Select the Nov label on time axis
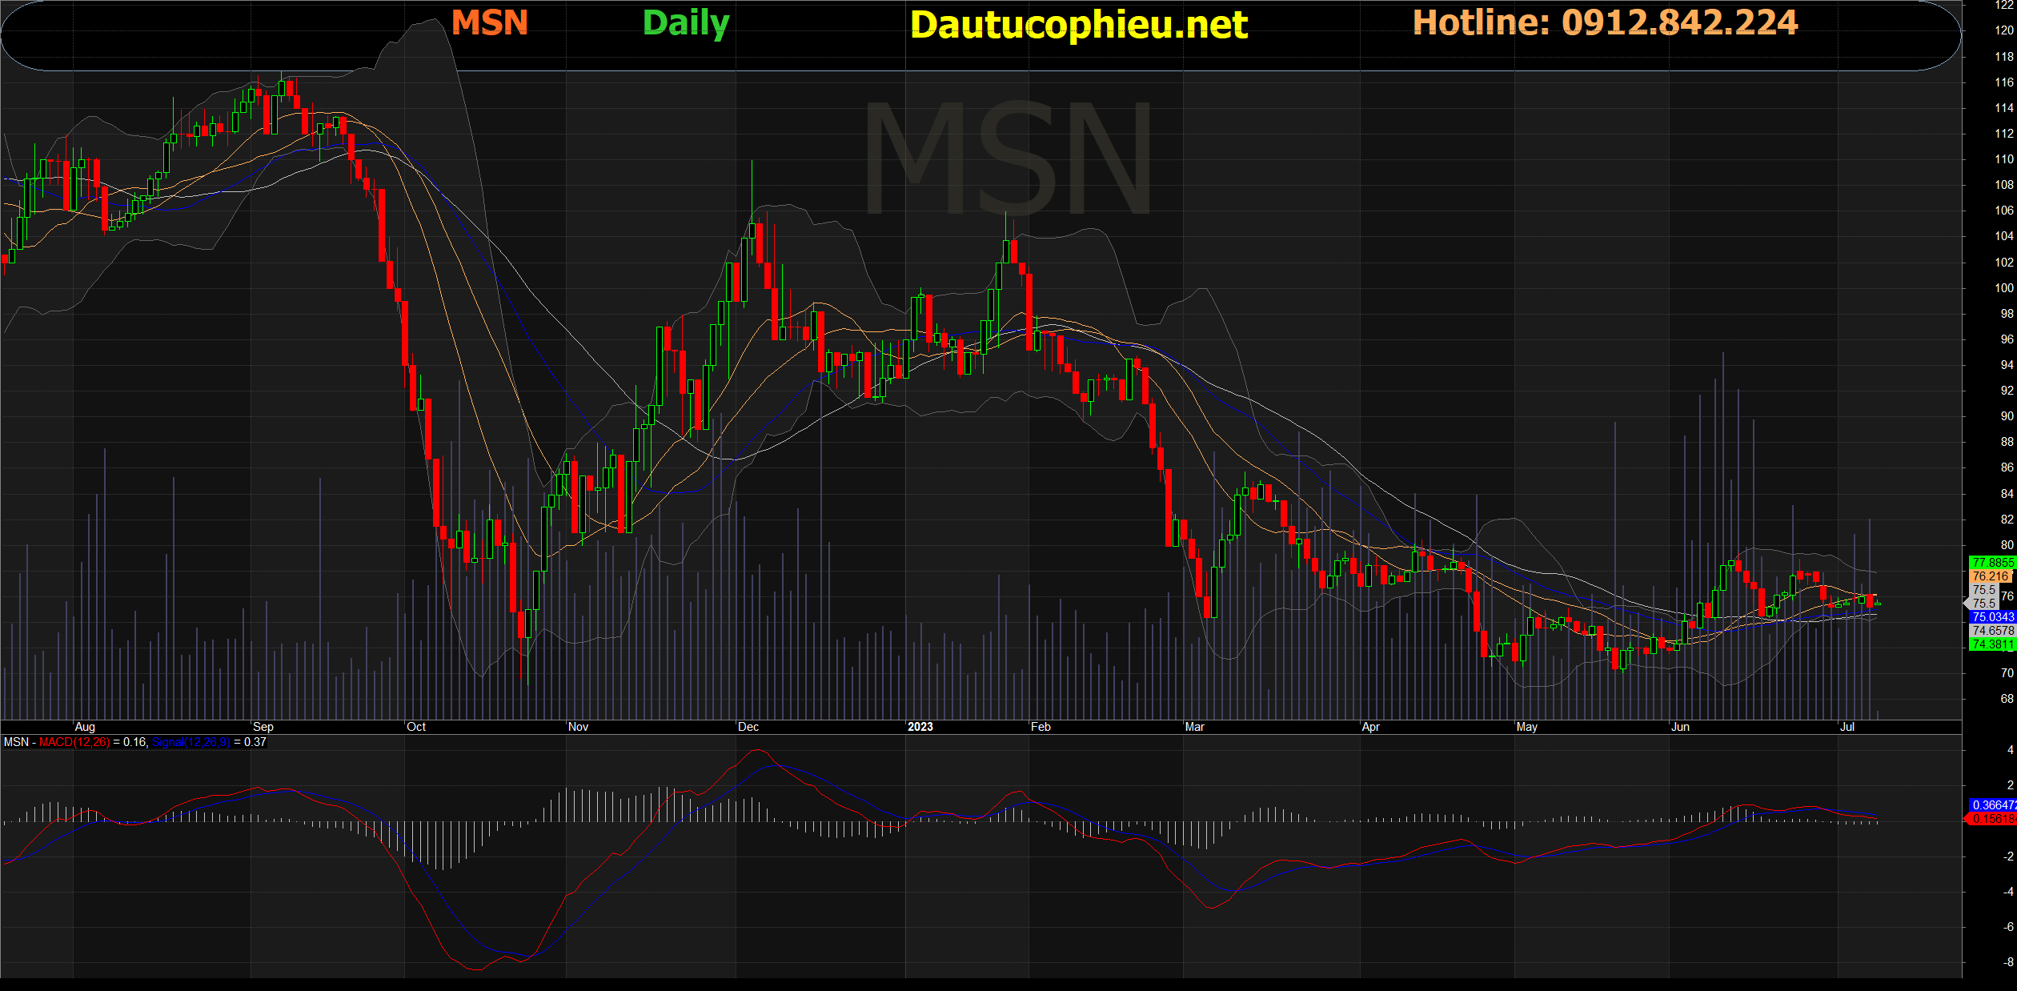 (x=578, y=727)
